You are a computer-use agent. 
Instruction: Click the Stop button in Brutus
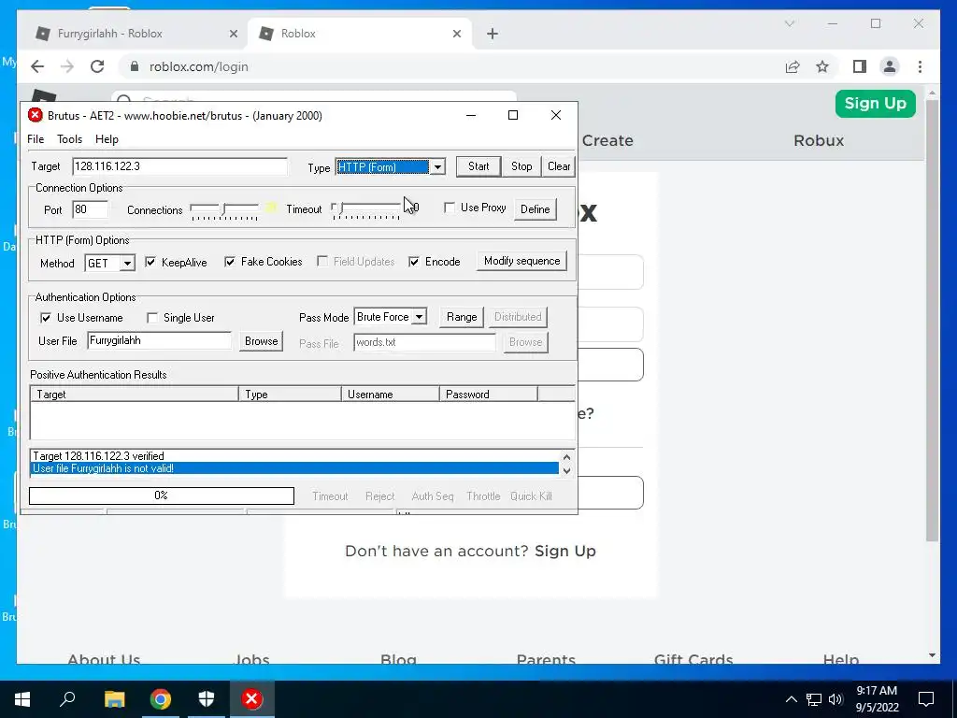tap(521, 166)
